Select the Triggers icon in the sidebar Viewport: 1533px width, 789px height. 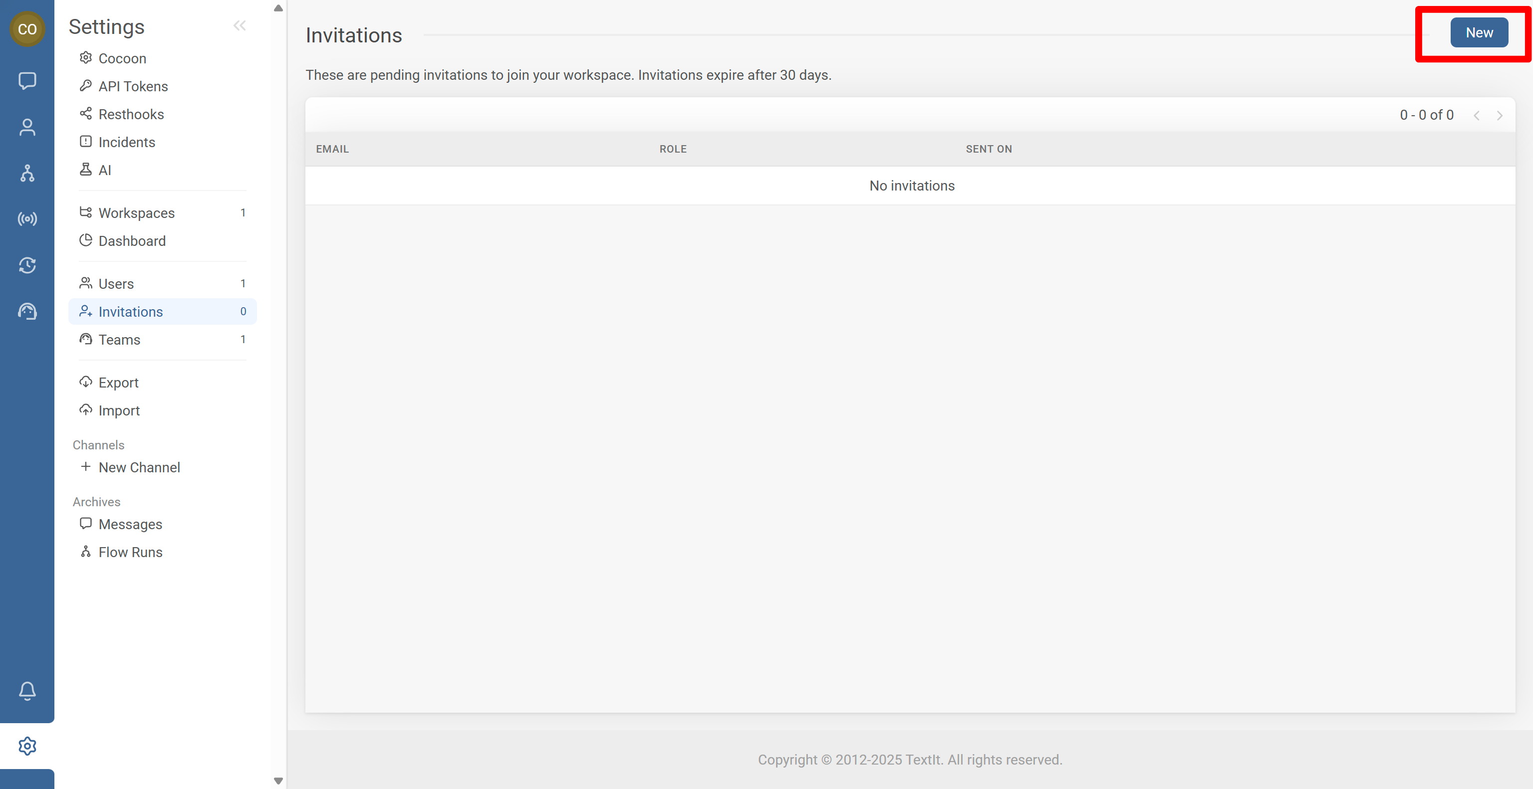(27, 266)
